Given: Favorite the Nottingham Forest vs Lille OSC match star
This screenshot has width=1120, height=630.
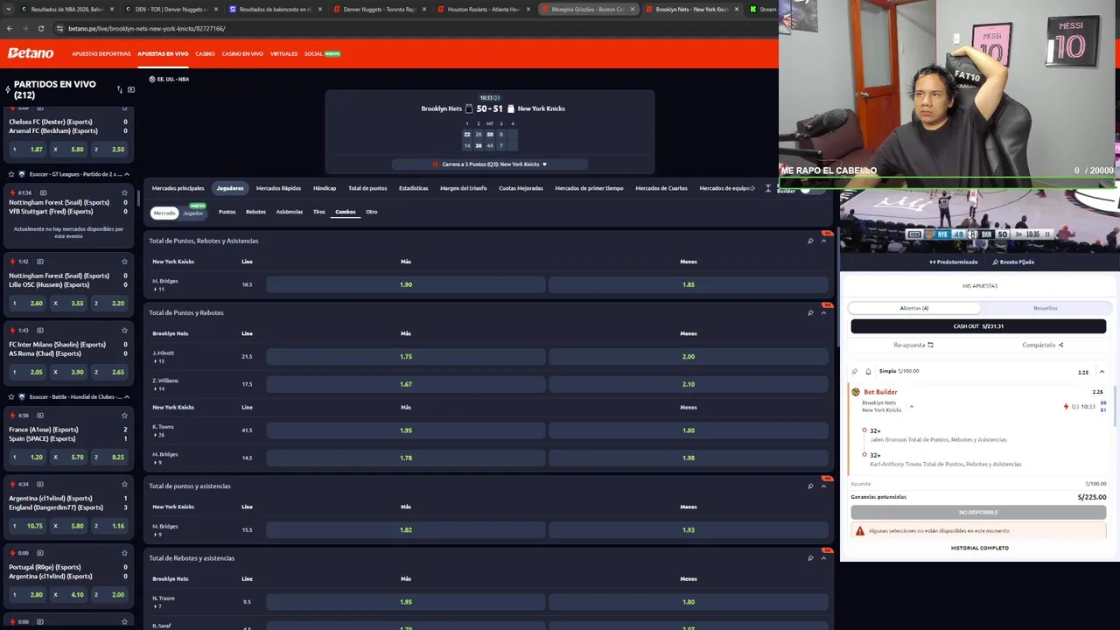Looking at the screenshot, I should 124,262.
